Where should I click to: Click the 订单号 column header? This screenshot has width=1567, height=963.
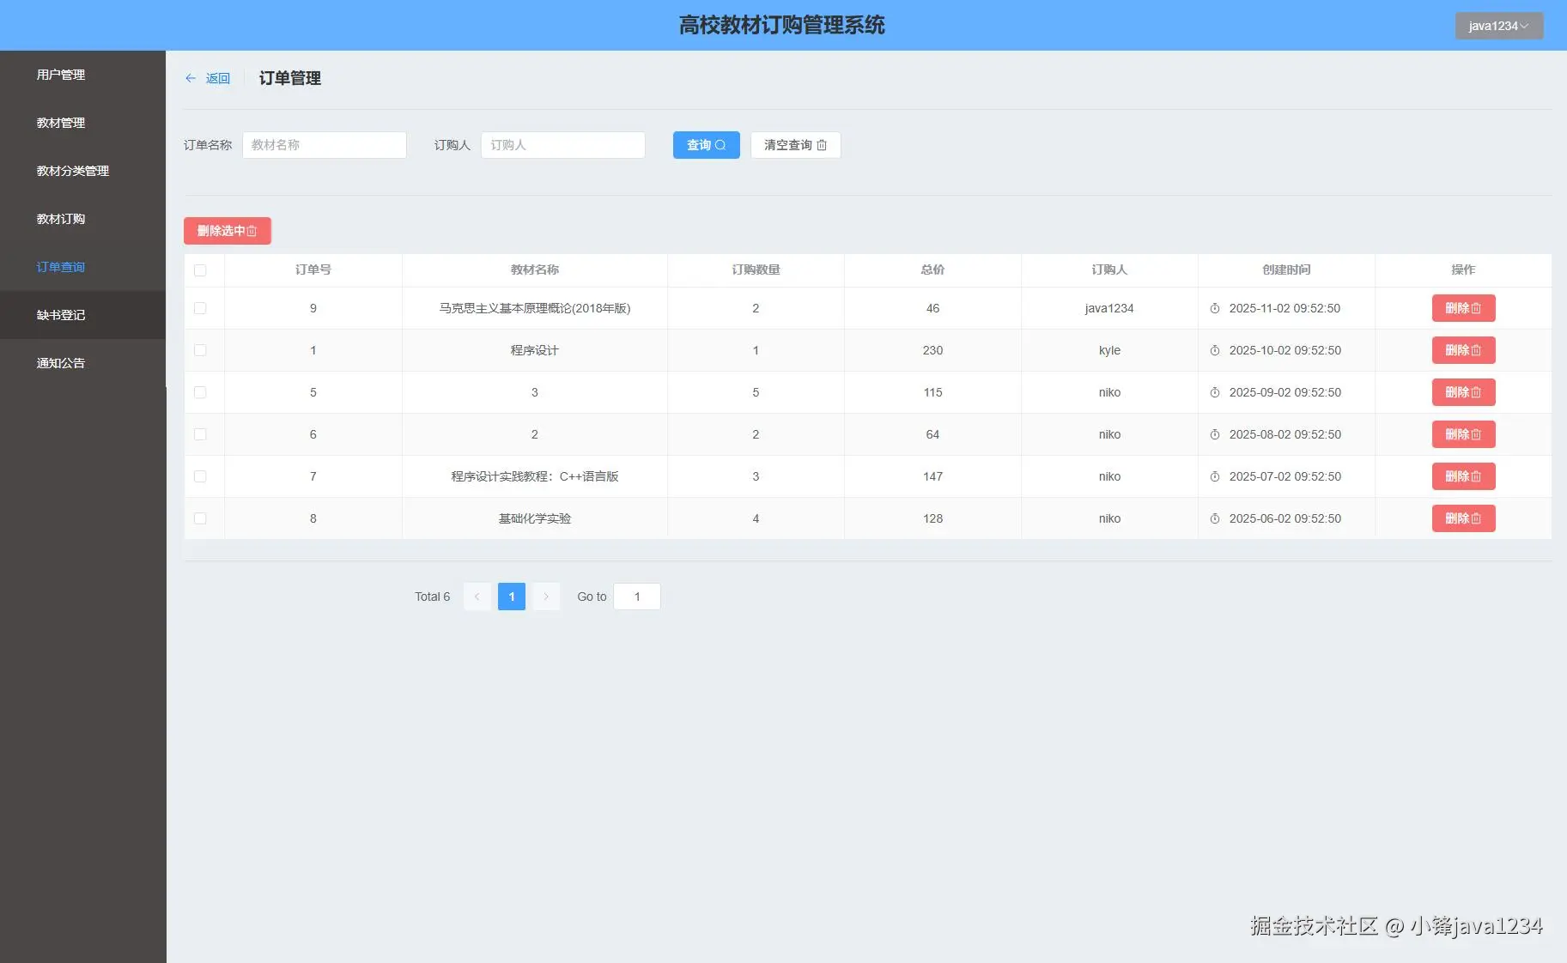click(x=313, y=270)
